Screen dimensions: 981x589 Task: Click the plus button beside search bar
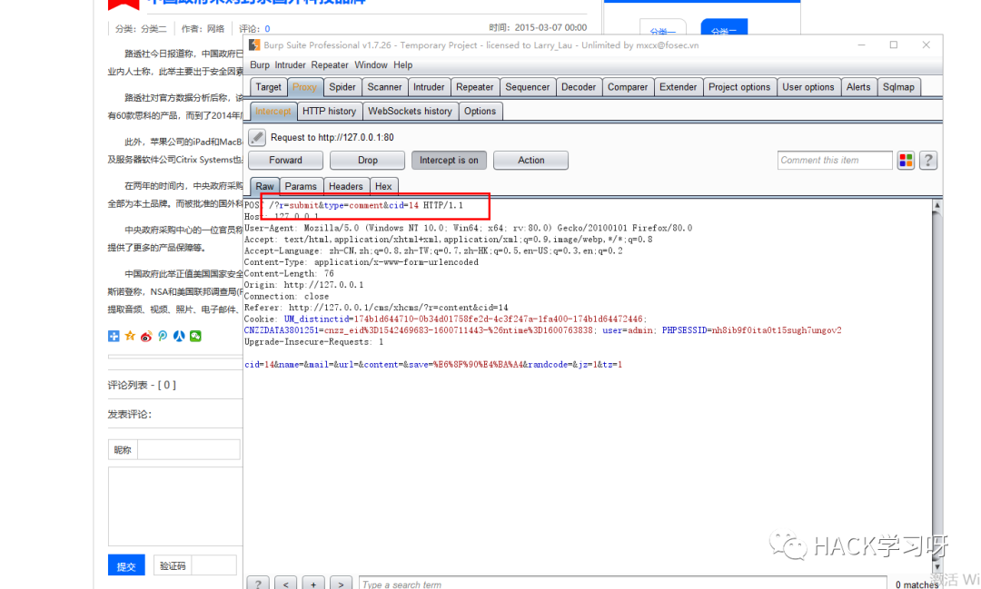coord(313,584)
